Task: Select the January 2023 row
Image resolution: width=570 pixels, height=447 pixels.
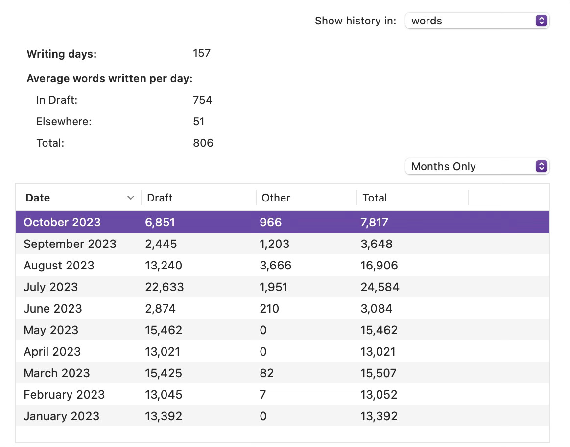Action: click(283, 416)
